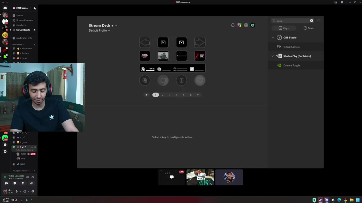Collapse the Information channel category
The height and width of the screenshot is (203, 362).
pyautogui.click(x=18, y=45)
